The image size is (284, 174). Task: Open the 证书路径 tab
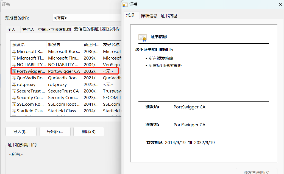pyautogui.click(x=169, y=16)
